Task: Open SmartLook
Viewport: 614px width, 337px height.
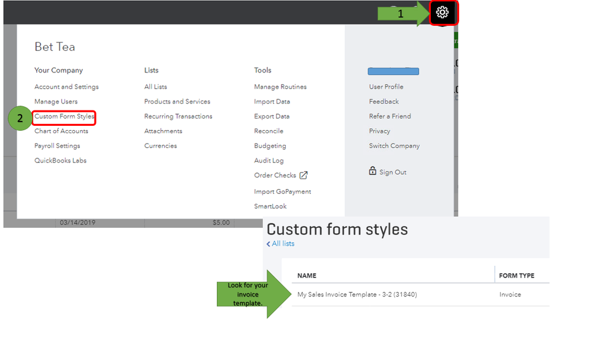Action: point(270,206)
